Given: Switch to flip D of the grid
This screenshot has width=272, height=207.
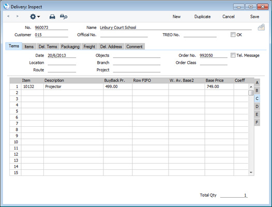Looking at the screenshot, I should point(257,107).
